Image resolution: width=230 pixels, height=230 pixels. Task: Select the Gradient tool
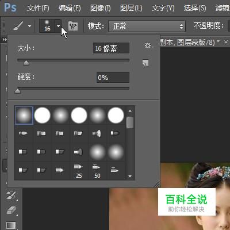pos(11,225)
